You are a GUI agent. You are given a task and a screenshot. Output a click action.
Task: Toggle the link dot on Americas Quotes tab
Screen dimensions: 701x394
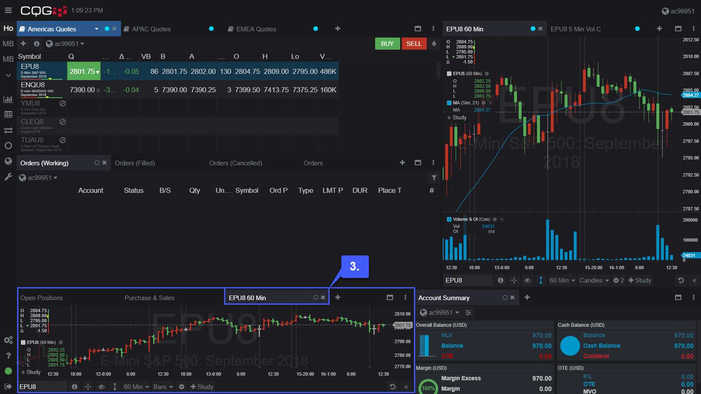click(107, 29)
